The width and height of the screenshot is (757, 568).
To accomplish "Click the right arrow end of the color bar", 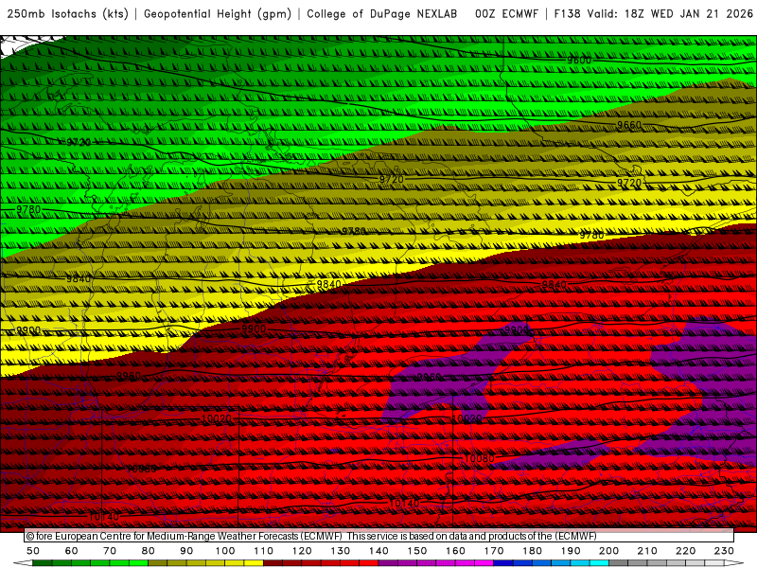I will [734, 563].
